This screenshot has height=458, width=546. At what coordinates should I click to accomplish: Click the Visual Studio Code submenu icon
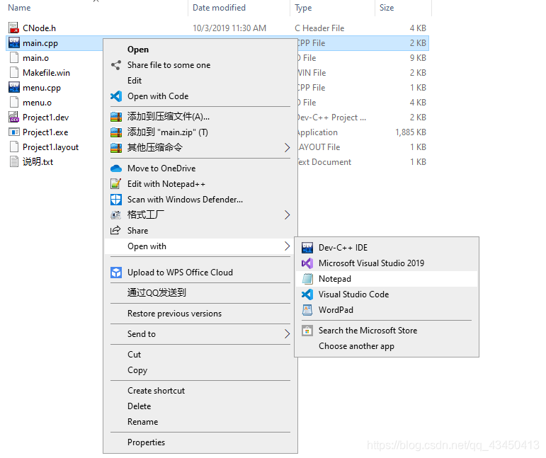(307, 294)
